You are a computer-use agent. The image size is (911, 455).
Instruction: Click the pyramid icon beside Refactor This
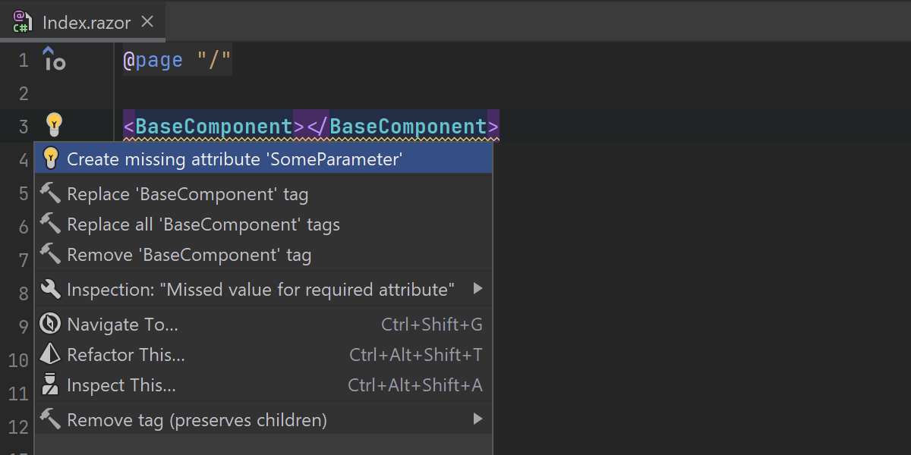click(x=50, y=355)
